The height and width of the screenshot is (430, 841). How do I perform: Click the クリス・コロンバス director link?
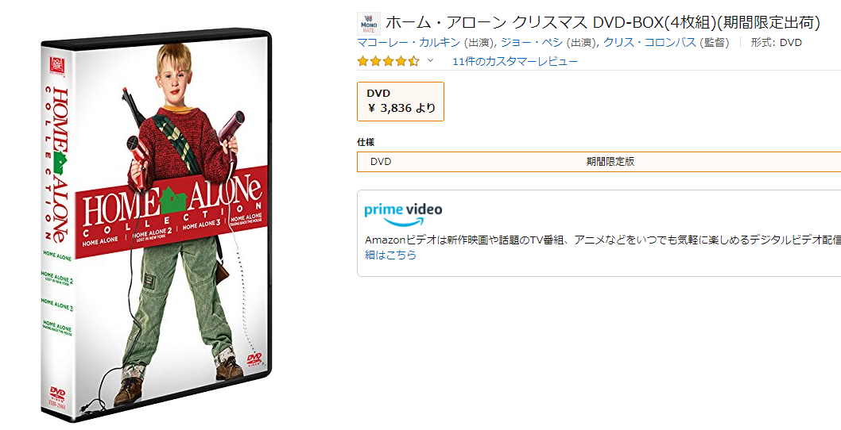click(x=649, y=42)
